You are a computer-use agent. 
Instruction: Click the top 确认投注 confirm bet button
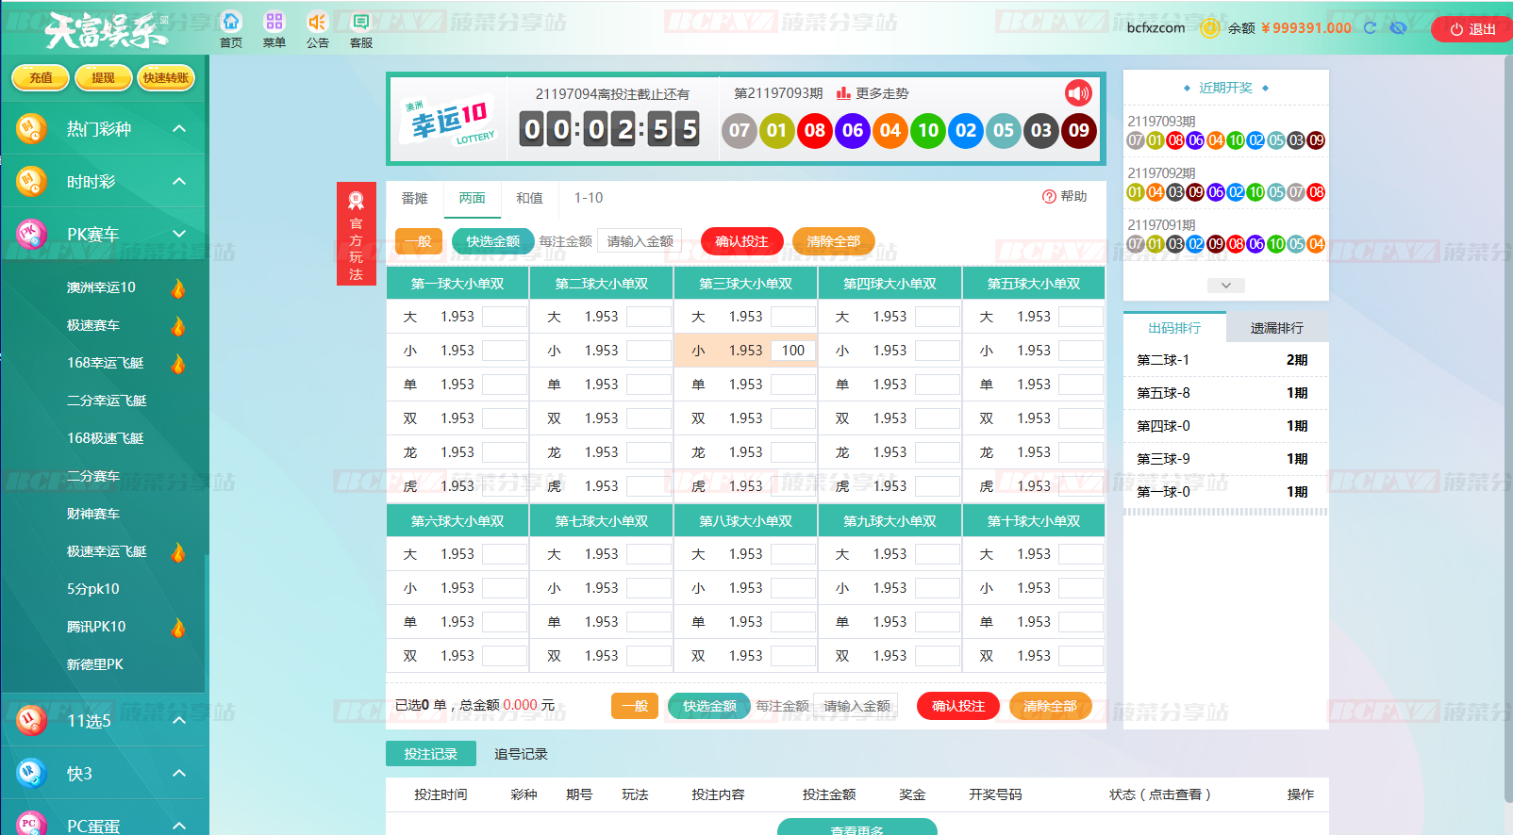[741, 241]
